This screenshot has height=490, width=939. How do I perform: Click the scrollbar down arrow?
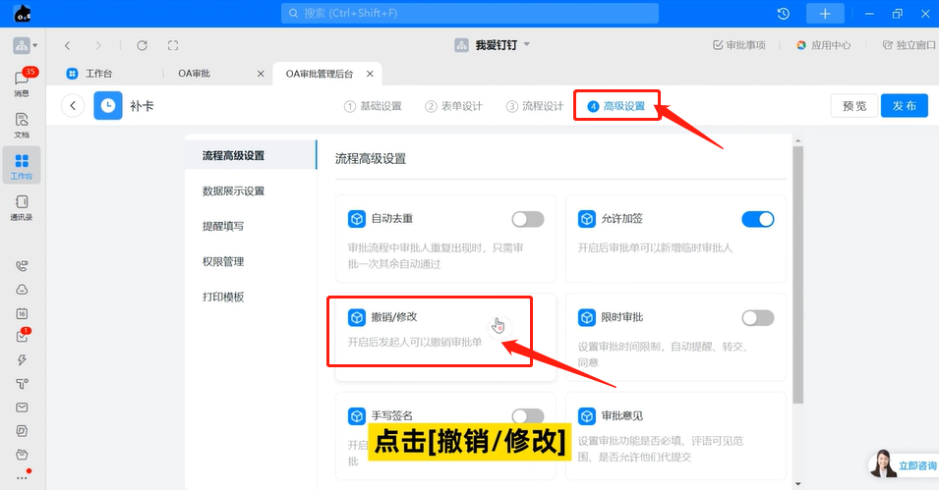(x=797, y=484)
